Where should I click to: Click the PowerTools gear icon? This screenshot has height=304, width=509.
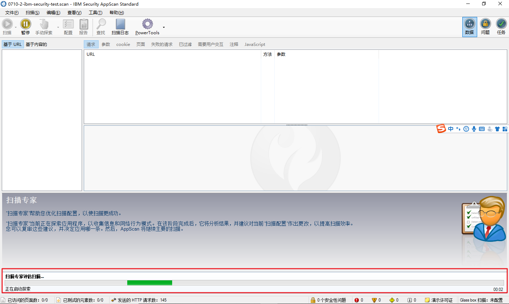click(x=147, y=24)
